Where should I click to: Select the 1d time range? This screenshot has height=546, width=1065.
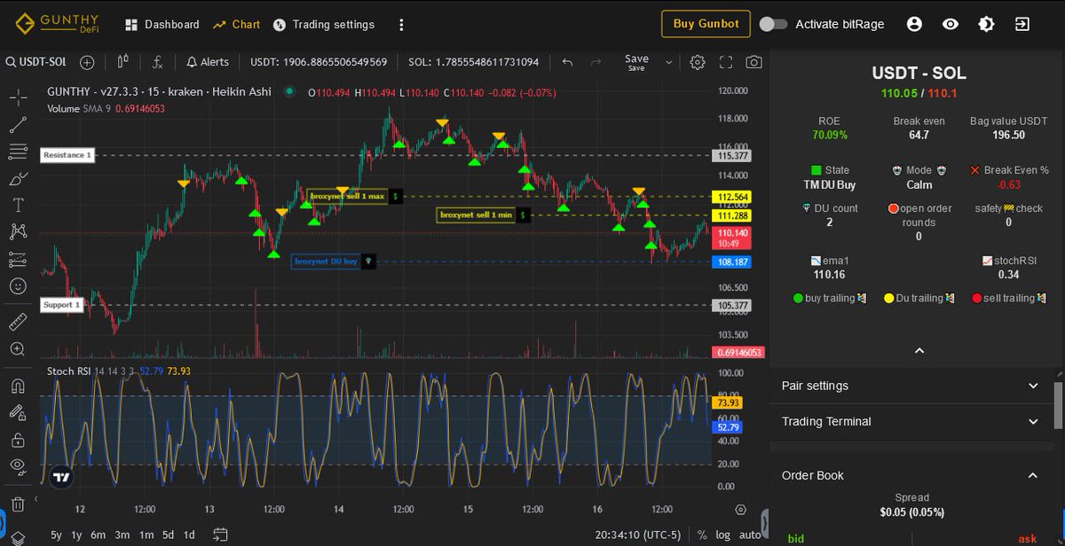189,534
